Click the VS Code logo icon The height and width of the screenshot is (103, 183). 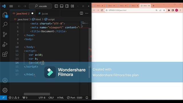point(4,6)
